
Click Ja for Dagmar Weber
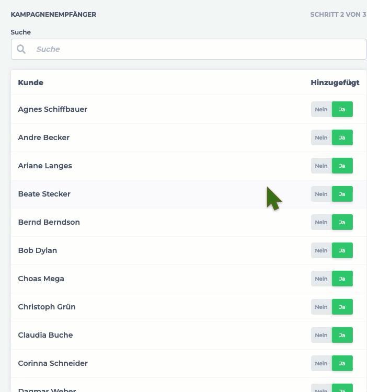click(x=342, y=388)
